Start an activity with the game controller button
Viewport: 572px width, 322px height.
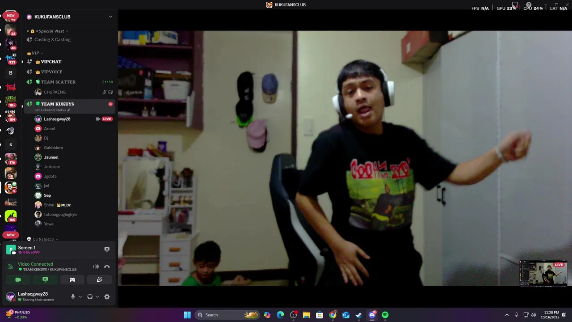(72, 280)
